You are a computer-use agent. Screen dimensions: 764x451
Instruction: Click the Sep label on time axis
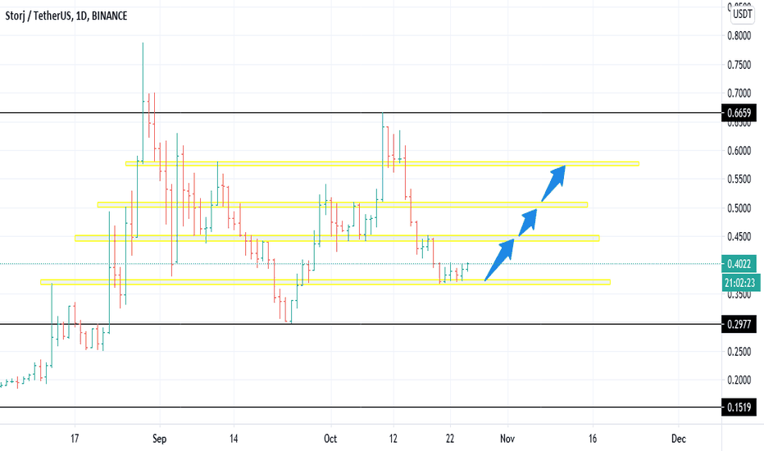coord(159,439)
